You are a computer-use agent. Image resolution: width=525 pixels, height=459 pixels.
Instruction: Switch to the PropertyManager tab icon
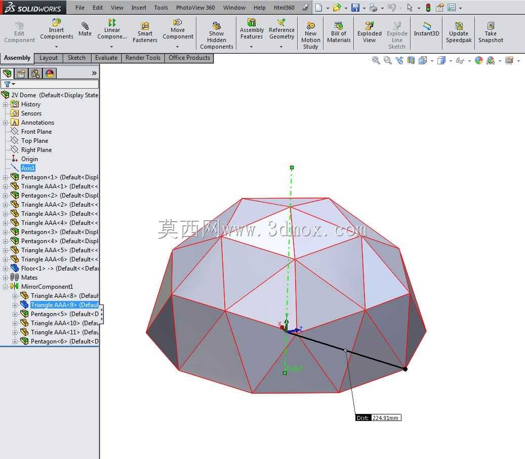[21, 73]
